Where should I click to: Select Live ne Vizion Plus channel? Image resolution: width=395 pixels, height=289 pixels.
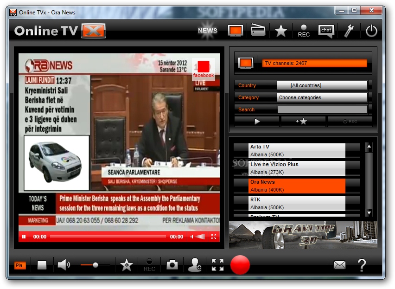297,168
